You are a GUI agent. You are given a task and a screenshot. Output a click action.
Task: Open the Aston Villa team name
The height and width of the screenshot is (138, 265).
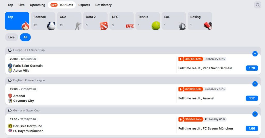[x=21, y=71]
